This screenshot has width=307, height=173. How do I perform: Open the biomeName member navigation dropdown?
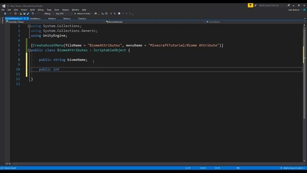[x=255, y=22]
